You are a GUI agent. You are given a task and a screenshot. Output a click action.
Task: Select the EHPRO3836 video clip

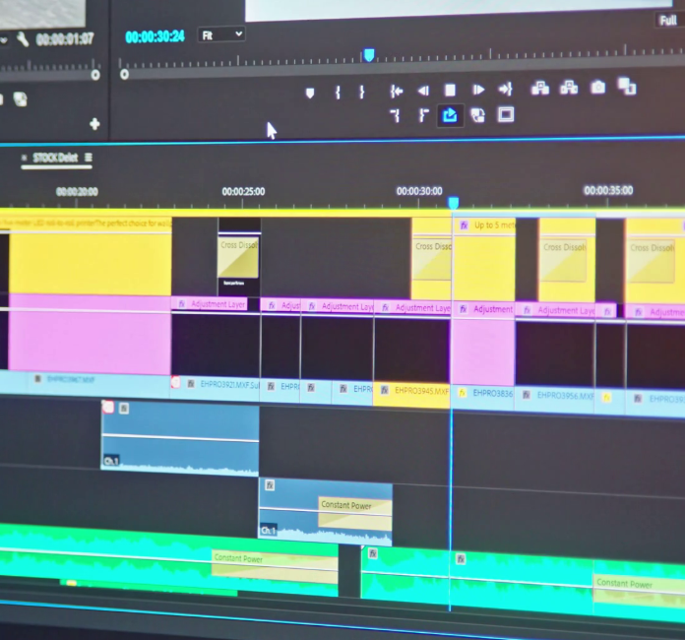click(483, 396)
